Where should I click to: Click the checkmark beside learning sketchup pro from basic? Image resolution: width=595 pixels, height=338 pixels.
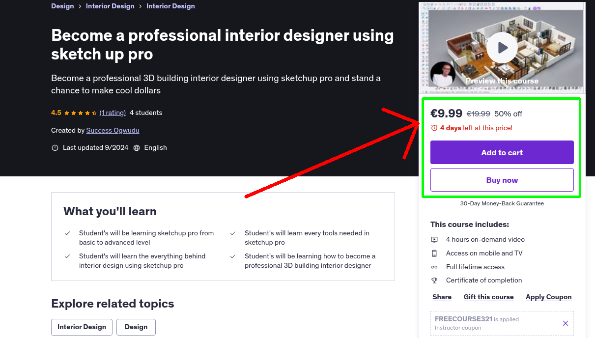click(67, 233)
